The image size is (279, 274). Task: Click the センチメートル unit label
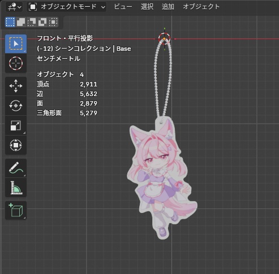point(58,59)
